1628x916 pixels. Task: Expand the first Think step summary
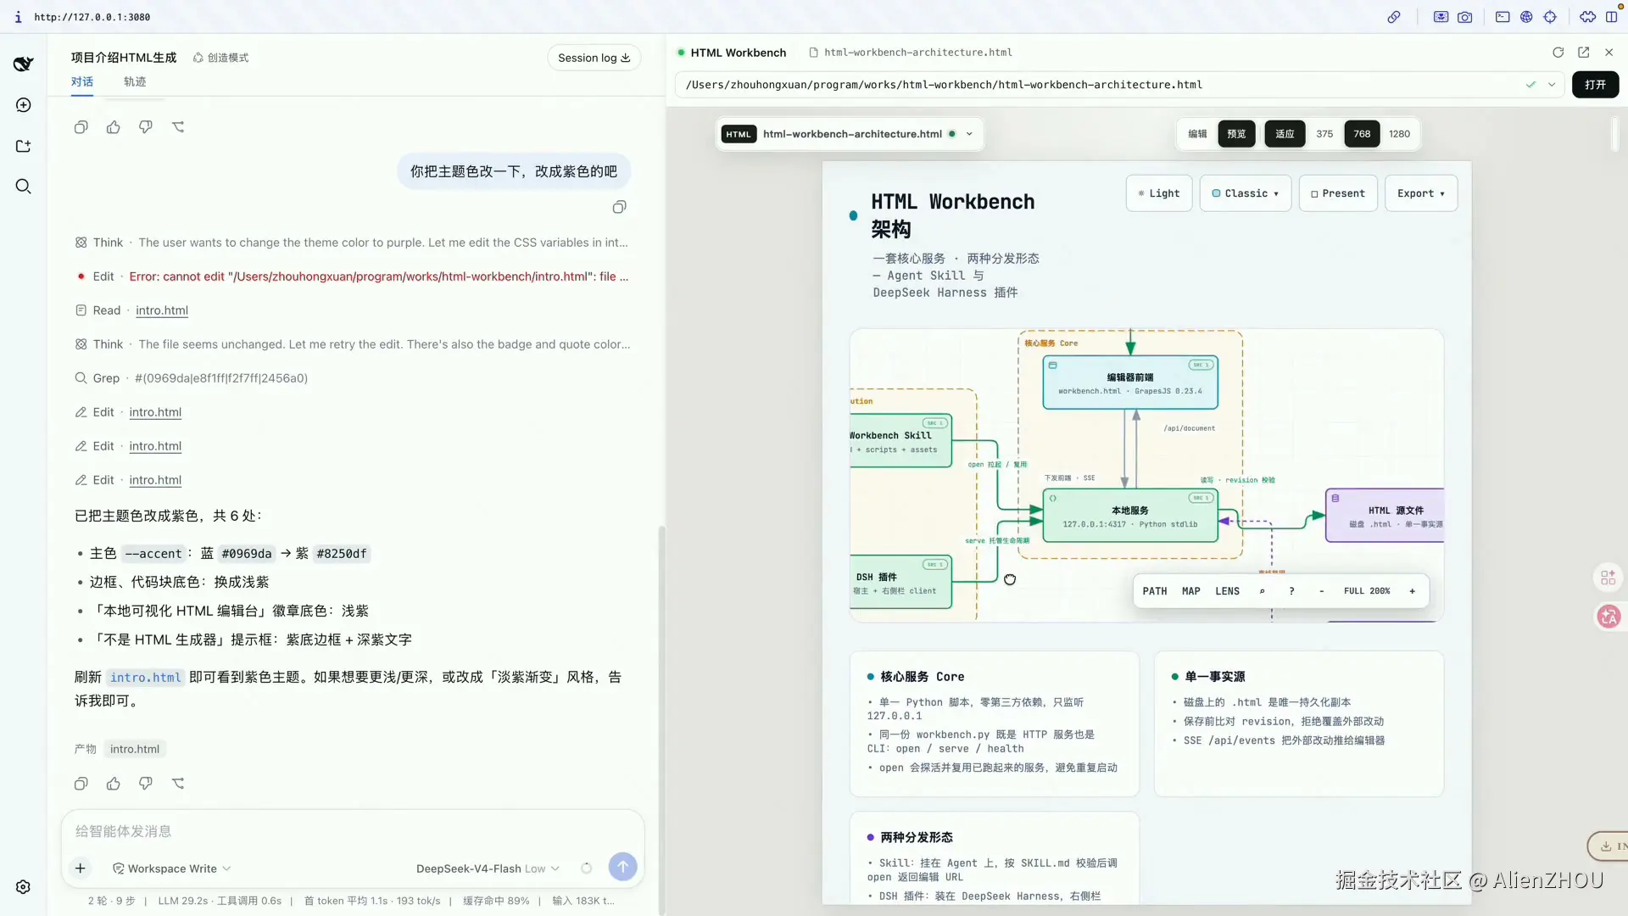click(352, 243)
